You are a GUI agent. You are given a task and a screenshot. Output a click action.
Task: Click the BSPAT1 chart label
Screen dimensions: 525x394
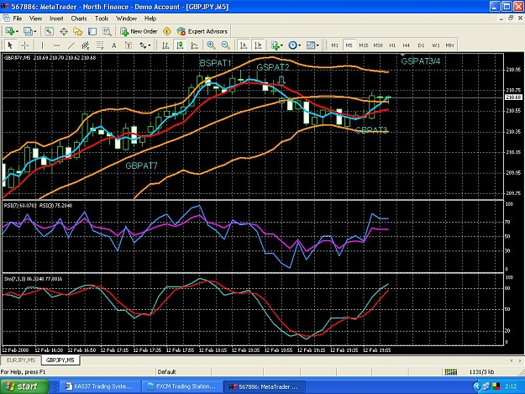pyautogui.click(x=215, y=63)
